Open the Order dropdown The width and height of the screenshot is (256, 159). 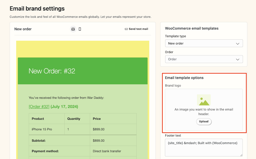click(x=204, y=59)
